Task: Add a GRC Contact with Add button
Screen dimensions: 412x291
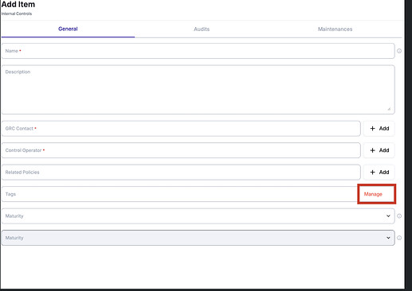Action: point(379,129)
